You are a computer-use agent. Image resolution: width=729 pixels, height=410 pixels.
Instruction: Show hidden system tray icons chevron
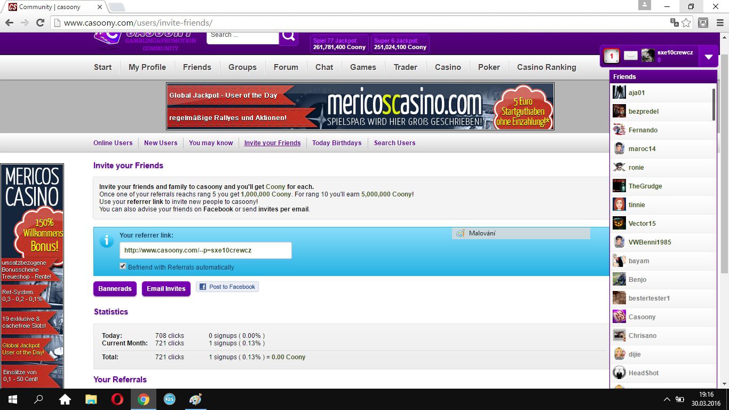point(667,399)
